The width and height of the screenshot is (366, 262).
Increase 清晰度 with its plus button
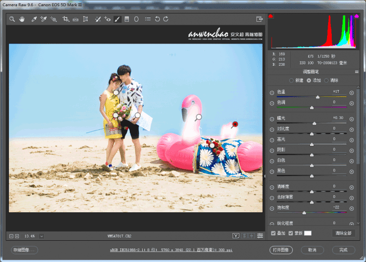pyautogui.click(x=351, y=187)
